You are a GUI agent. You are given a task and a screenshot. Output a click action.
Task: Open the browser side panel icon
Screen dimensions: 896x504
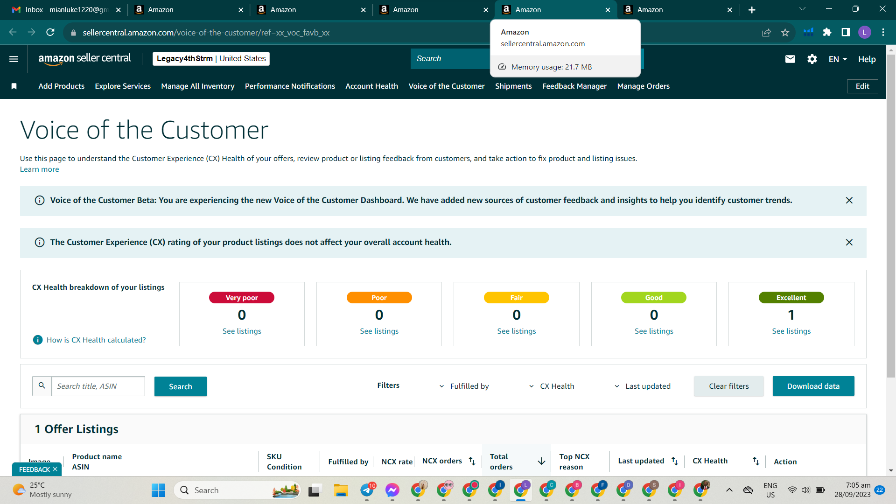[x=846, y=32]
